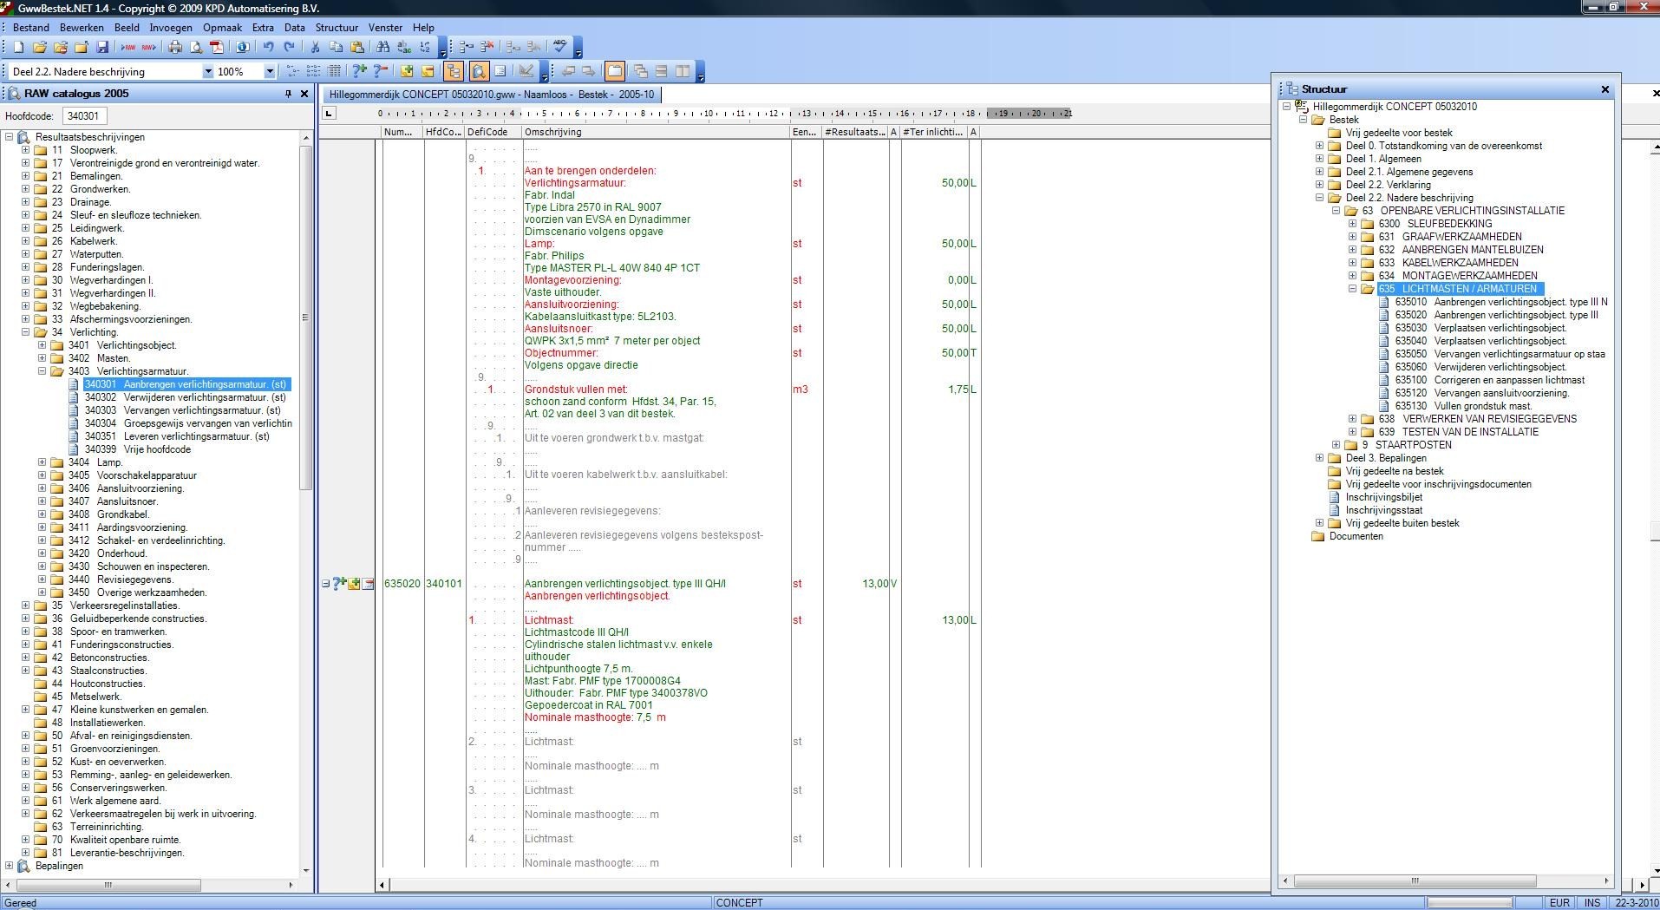Click the yellow remove-note minus icon in the toolbar
The width and height of the screenshot is (1660, 910).
(428, 71)
